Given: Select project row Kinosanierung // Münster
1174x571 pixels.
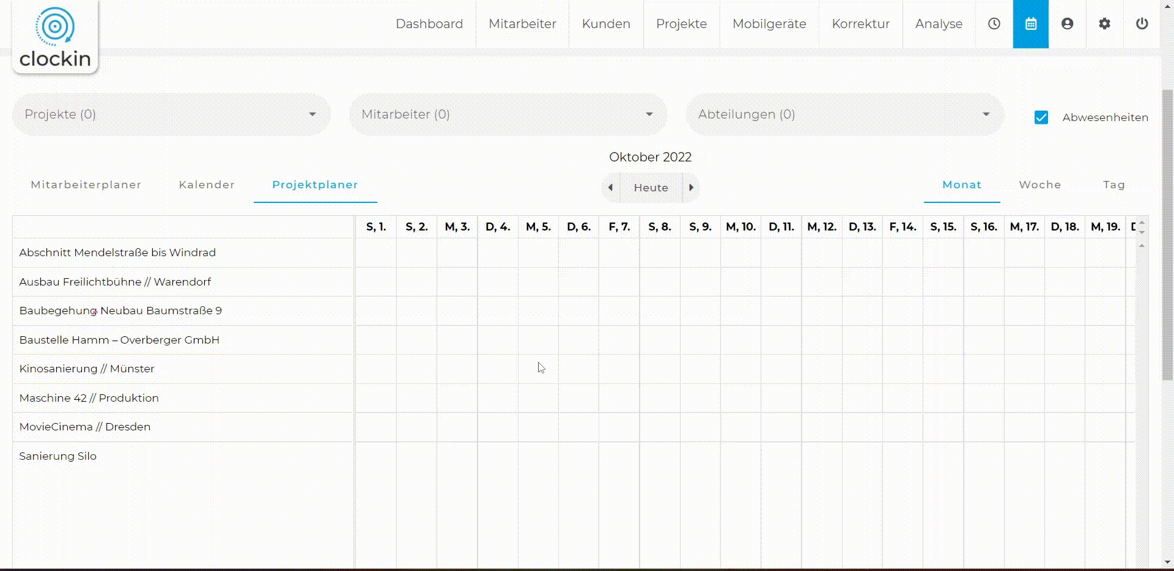Looking at the screenshot, I should 86,369.
